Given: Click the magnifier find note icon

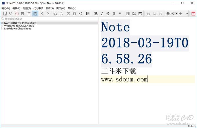Looking at the screenshot, I should (11, 14).
